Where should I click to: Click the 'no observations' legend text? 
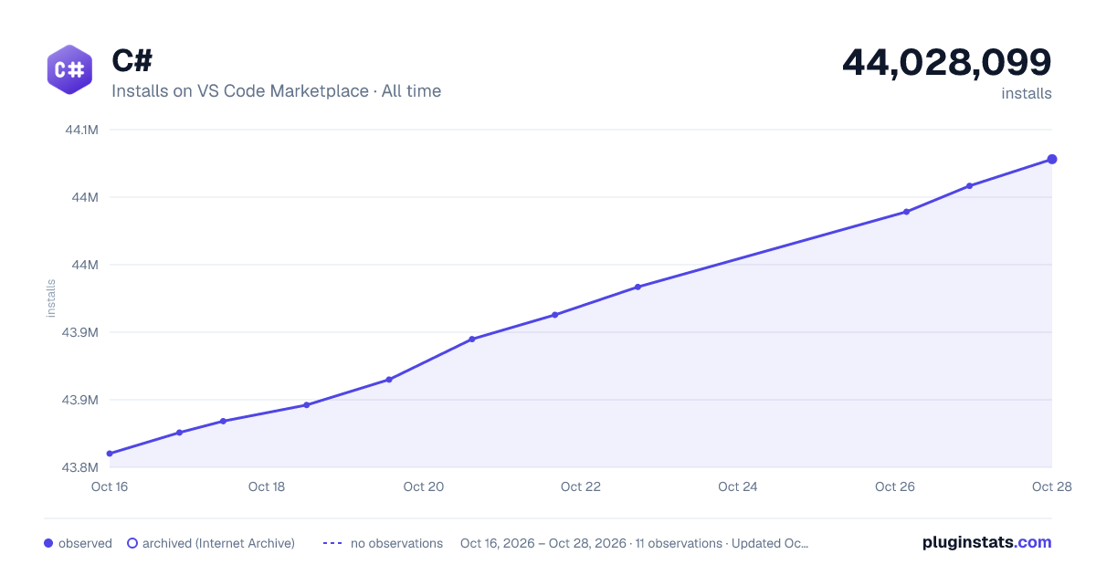(x=396, y=543)
